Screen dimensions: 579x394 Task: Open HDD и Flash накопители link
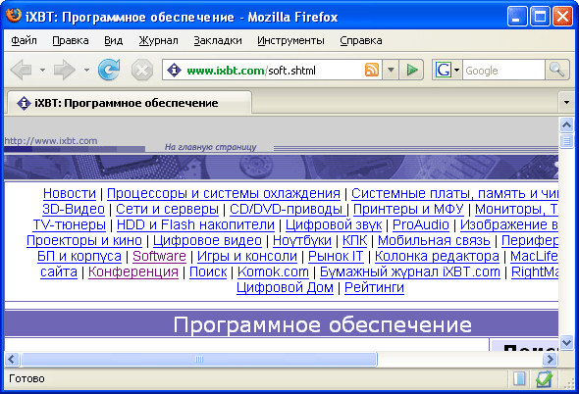coord(195,224)
